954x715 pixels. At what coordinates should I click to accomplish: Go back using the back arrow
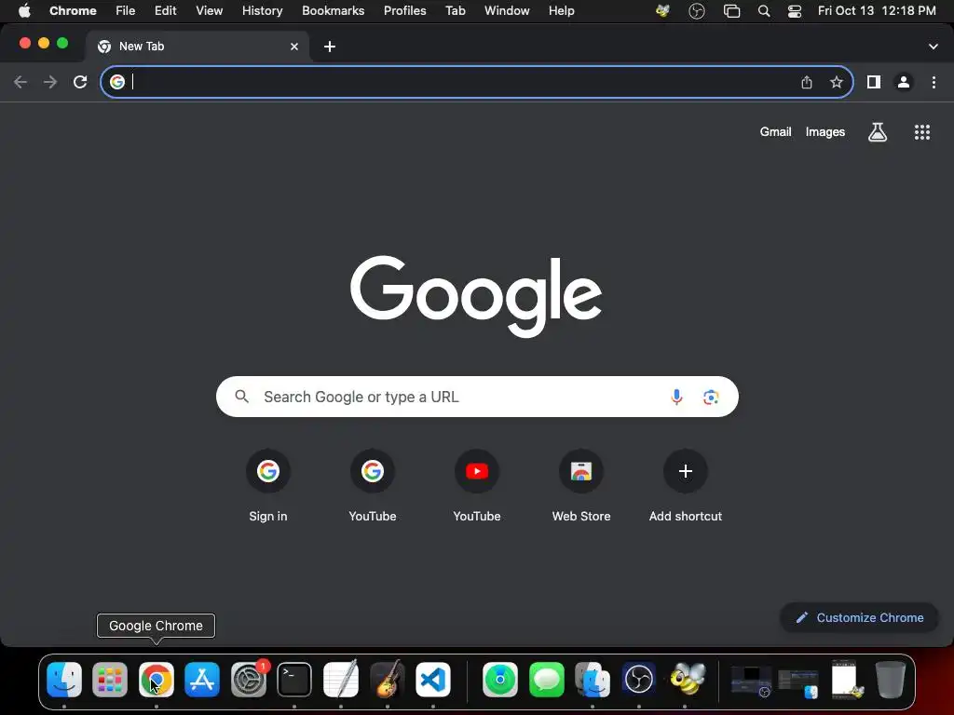pyautogui.click(x=20, y=82)
